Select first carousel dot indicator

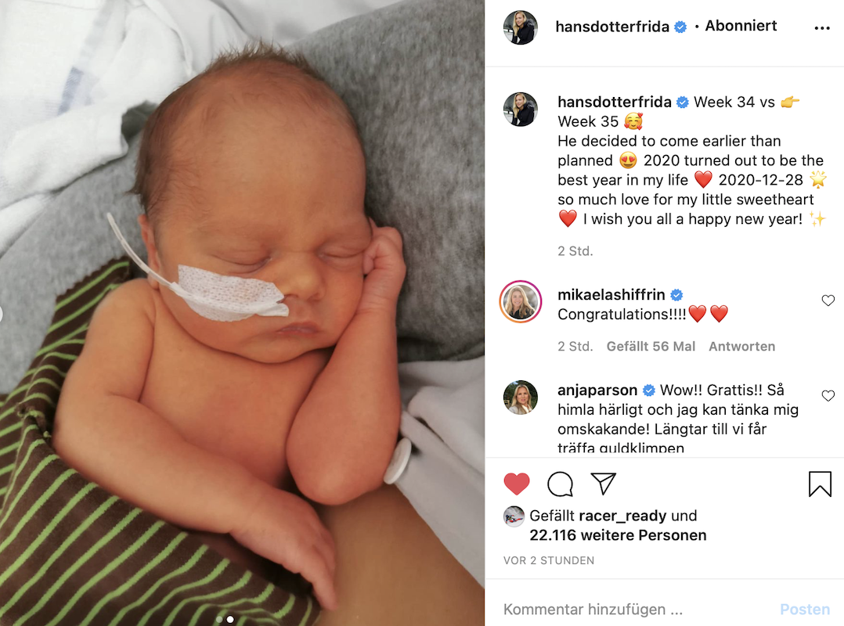click(x=219, y=620)
